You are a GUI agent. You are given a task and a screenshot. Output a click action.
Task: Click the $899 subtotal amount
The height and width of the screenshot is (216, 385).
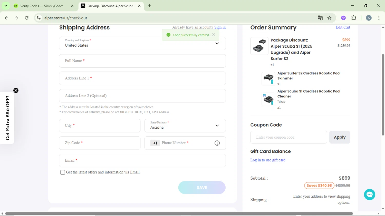click(x=344, y=178)
